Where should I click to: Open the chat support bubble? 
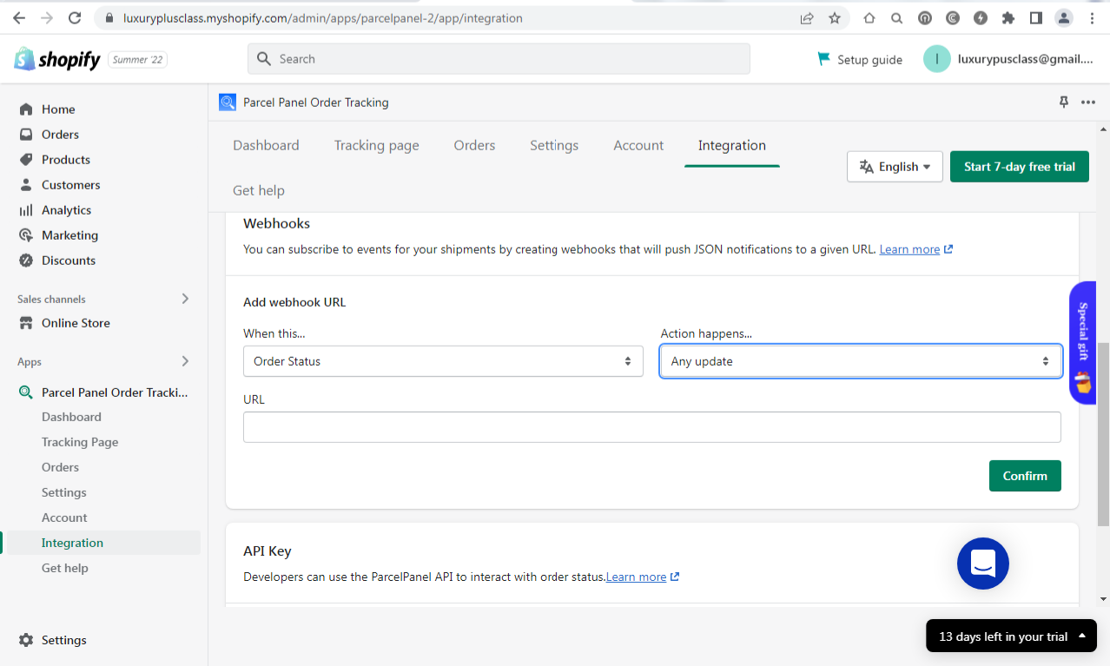983,564
